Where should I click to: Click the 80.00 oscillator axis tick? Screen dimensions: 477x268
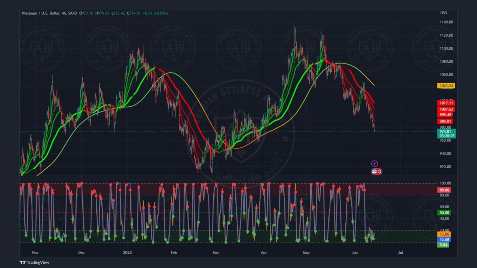click(444, 195)
